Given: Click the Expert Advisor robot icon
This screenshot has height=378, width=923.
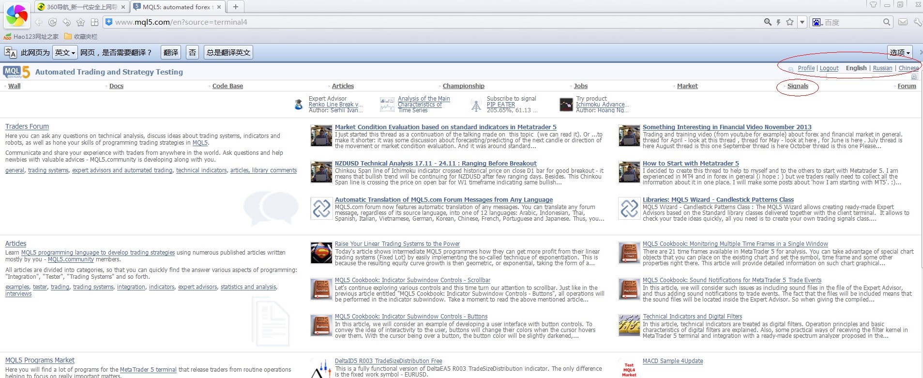Looking at the screenshot, I should coord(299,104).
